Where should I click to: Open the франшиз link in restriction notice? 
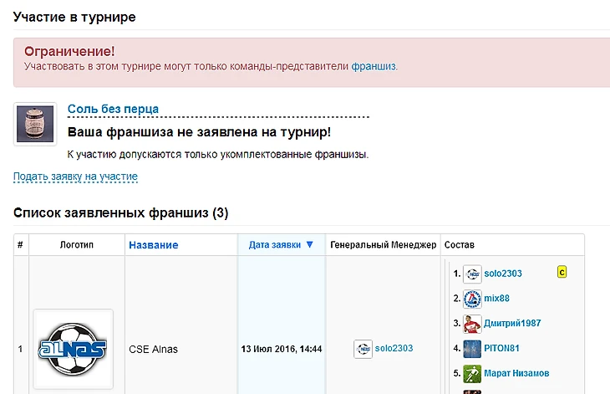click(374, 66)
